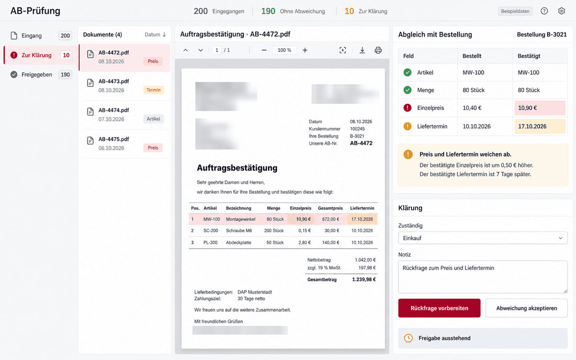Click Bestellung B-3021 label

click(541, 35)
